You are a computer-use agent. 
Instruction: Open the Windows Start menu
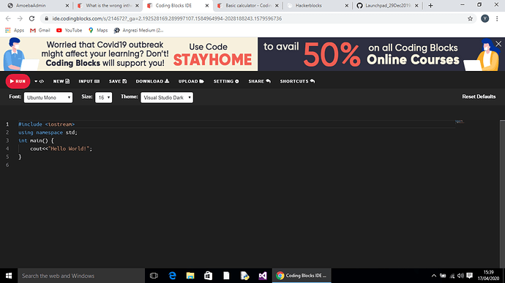(9, 276)
